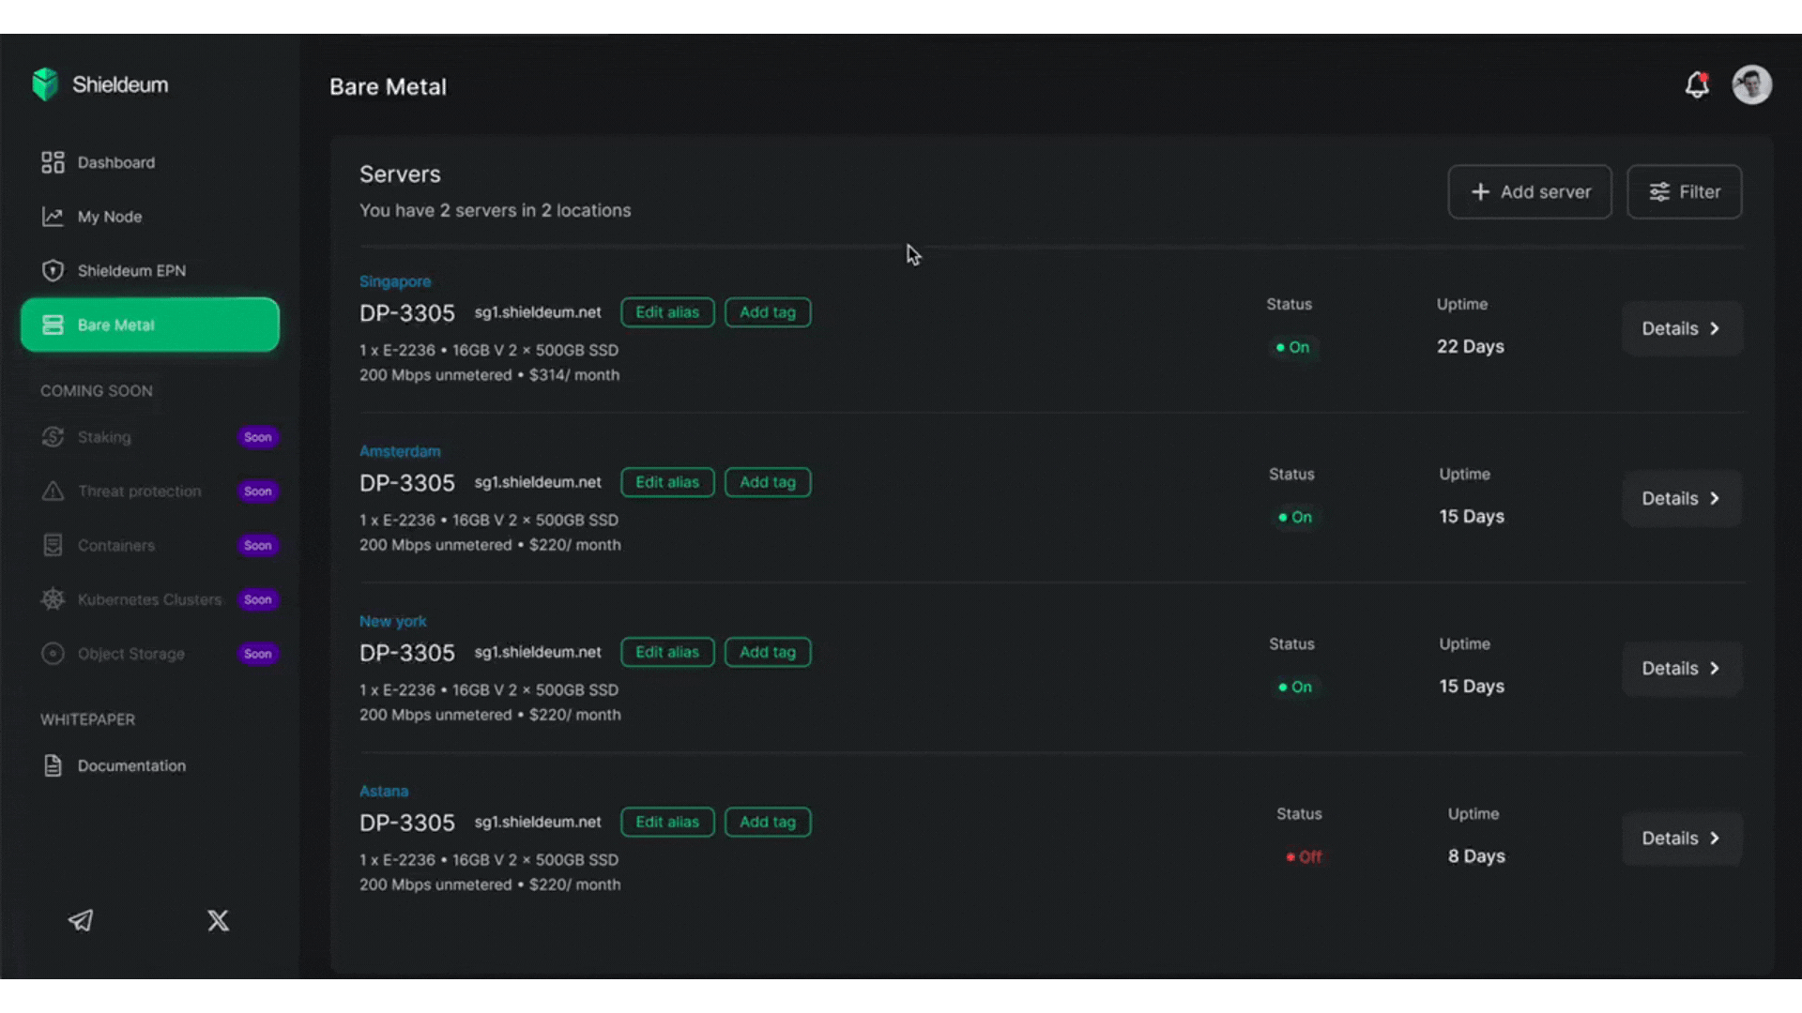Viewport: 1802px width, 1013px height.
Task: Open Dashboard from the sidebar
Action: (115, 162)
